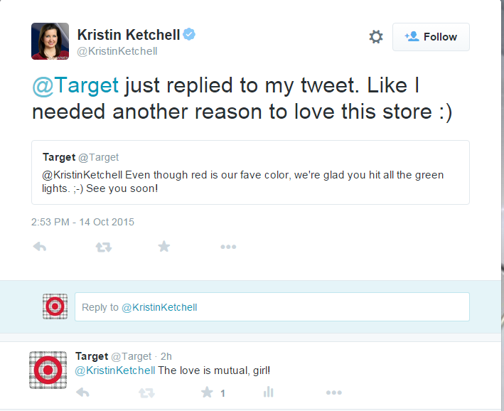Reply to Kristin Ketchell's main tweet
Screen dimensions: 504x411
click(40, 247)
